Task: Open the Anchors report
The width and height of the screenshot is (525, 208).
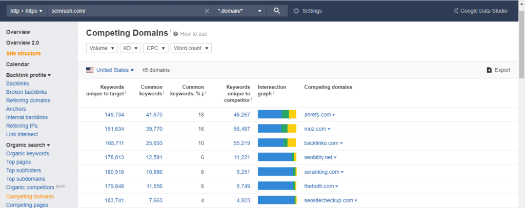Action: click(x=16, y=109)
